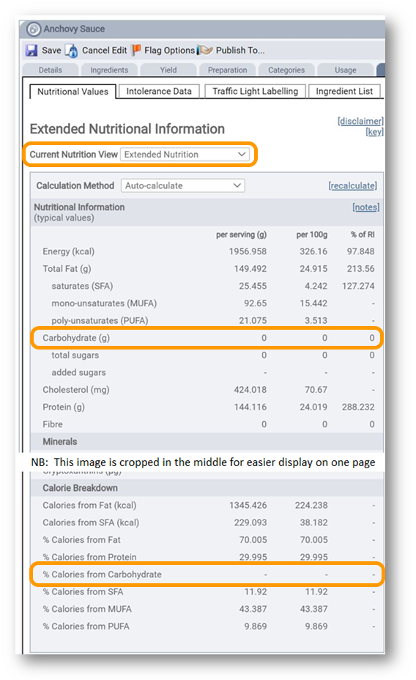Click the saturates (SFA) row label
Viewport: 416px width, 680px height.
[82, 287]
